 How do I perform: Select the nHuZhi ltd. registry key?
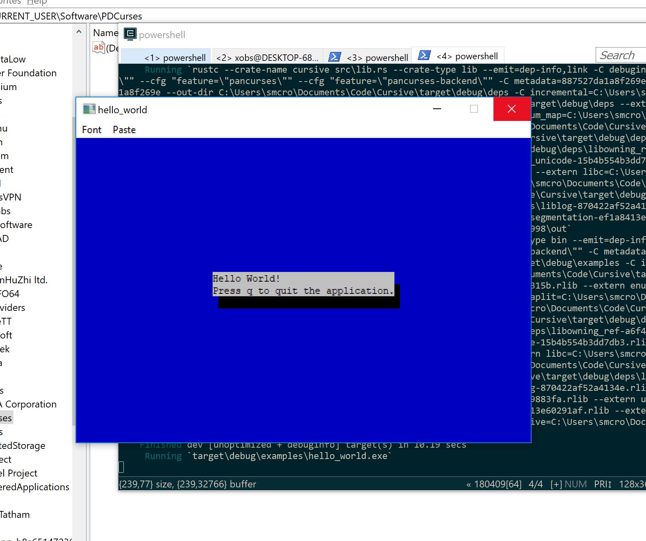click(24, 280)
